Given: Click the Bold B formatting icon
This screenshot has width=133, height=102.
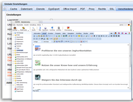Looking at the screenshot, I should (94, 36).
